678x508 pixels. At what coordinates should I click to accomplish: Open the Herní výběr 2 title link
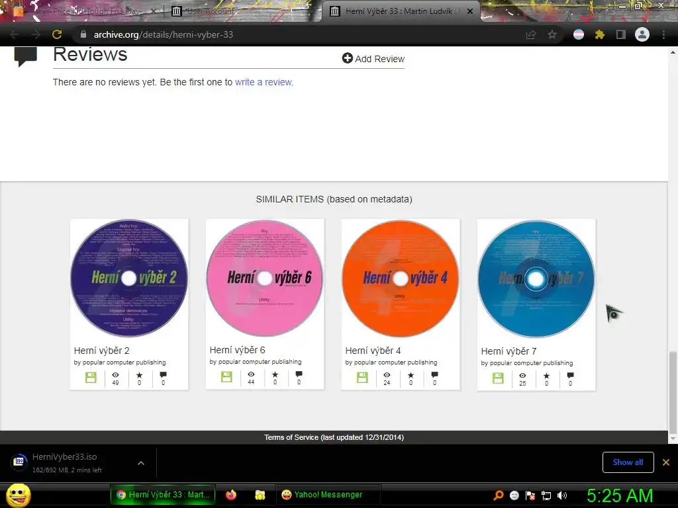coord(101,351)
